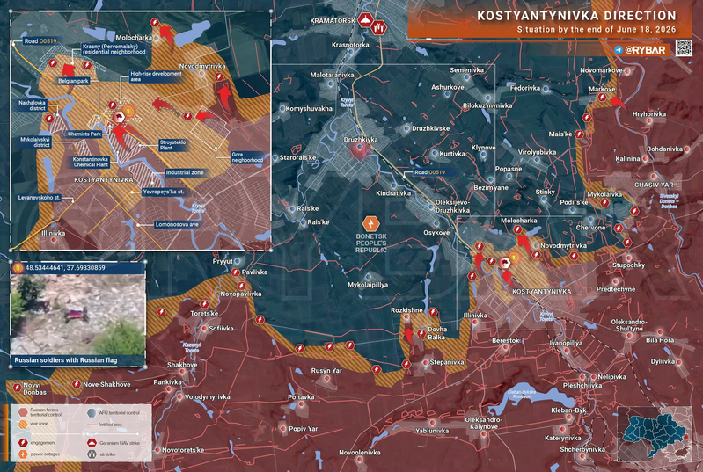Click the Russian soldiers with Russian flag caption
Image resolution: width=703 pixels, height=472 pixels.
coord(65,360)
